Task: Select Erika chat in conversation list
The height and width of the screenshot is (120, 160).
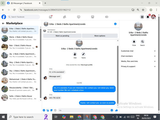Action: [20, 30]
